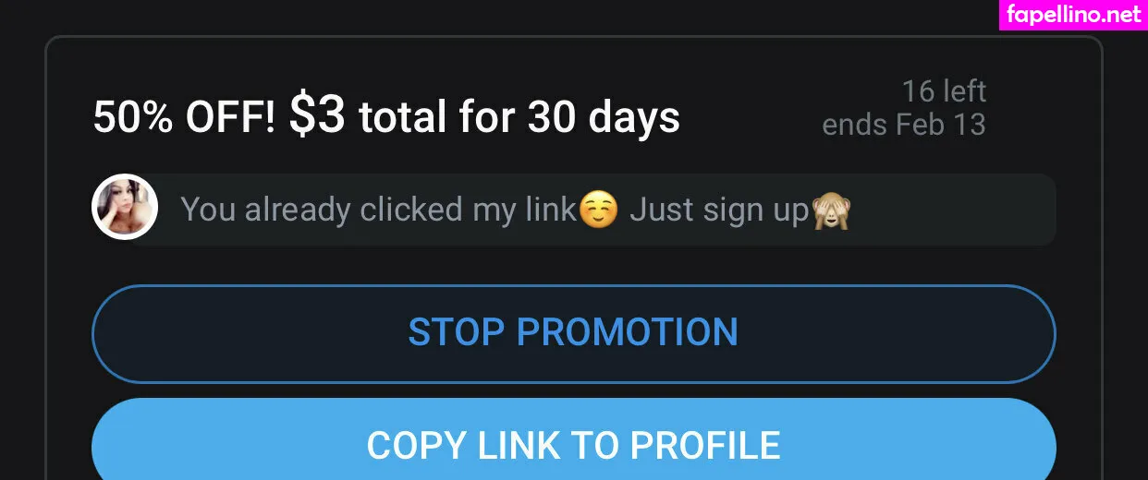Click the "30 days" duration text
Viewport: 1148px width, 480px height.
click(604, 118)
